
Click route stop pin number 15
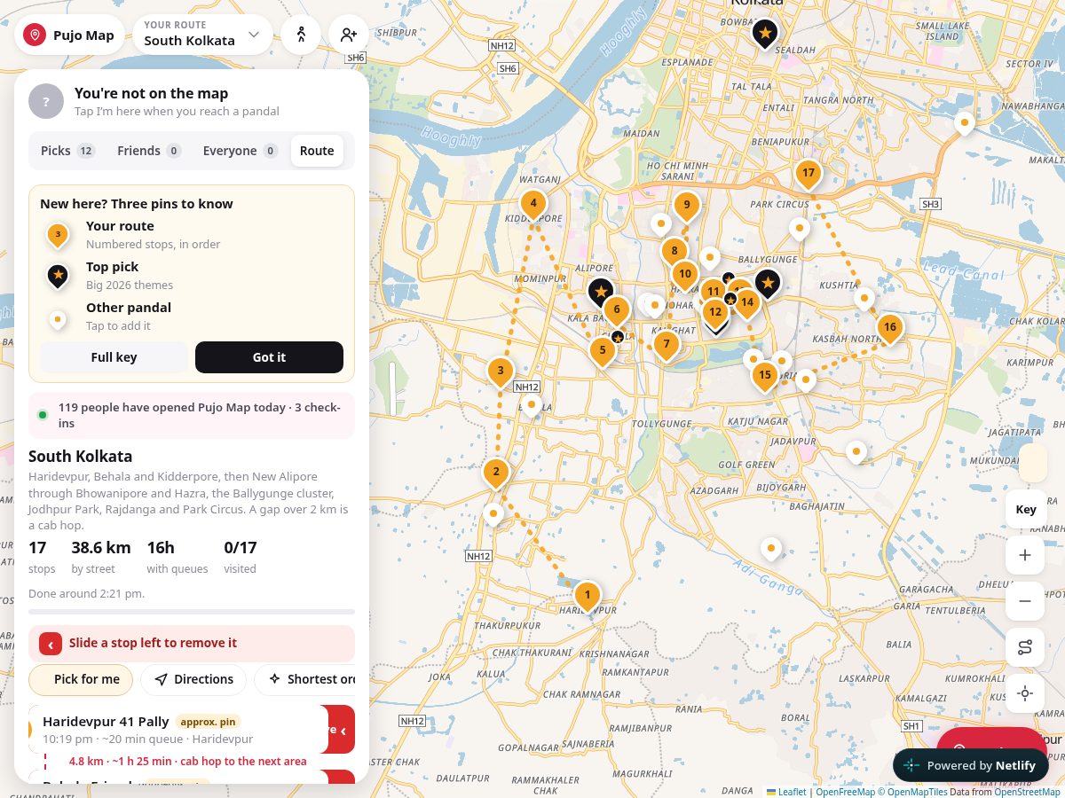[x=765, y=378]
